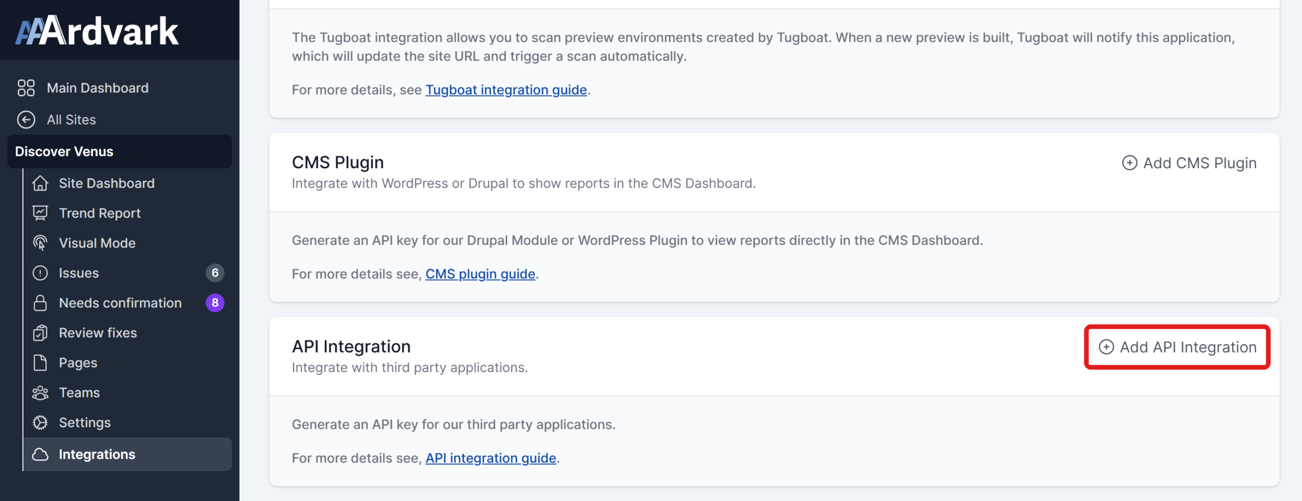Image resolution: width=1302 pixels, height=501 pixels.
Task: Select the Integrations sidebar item
Action: point(127,455)
